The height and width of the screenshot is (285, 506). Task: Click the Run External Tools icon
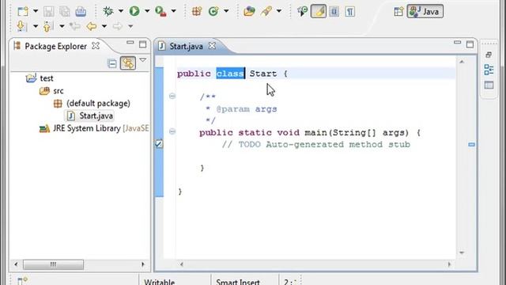pos(160,11)
